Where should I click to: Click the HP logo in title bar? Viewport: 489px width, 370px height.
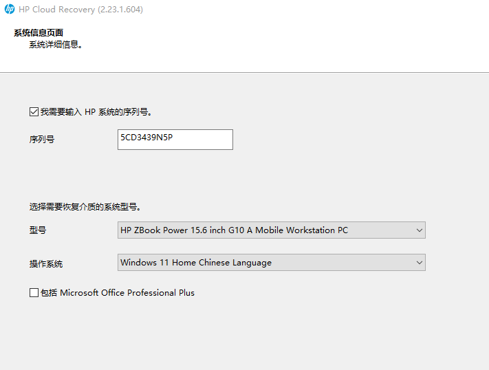(x=10, y=10)
